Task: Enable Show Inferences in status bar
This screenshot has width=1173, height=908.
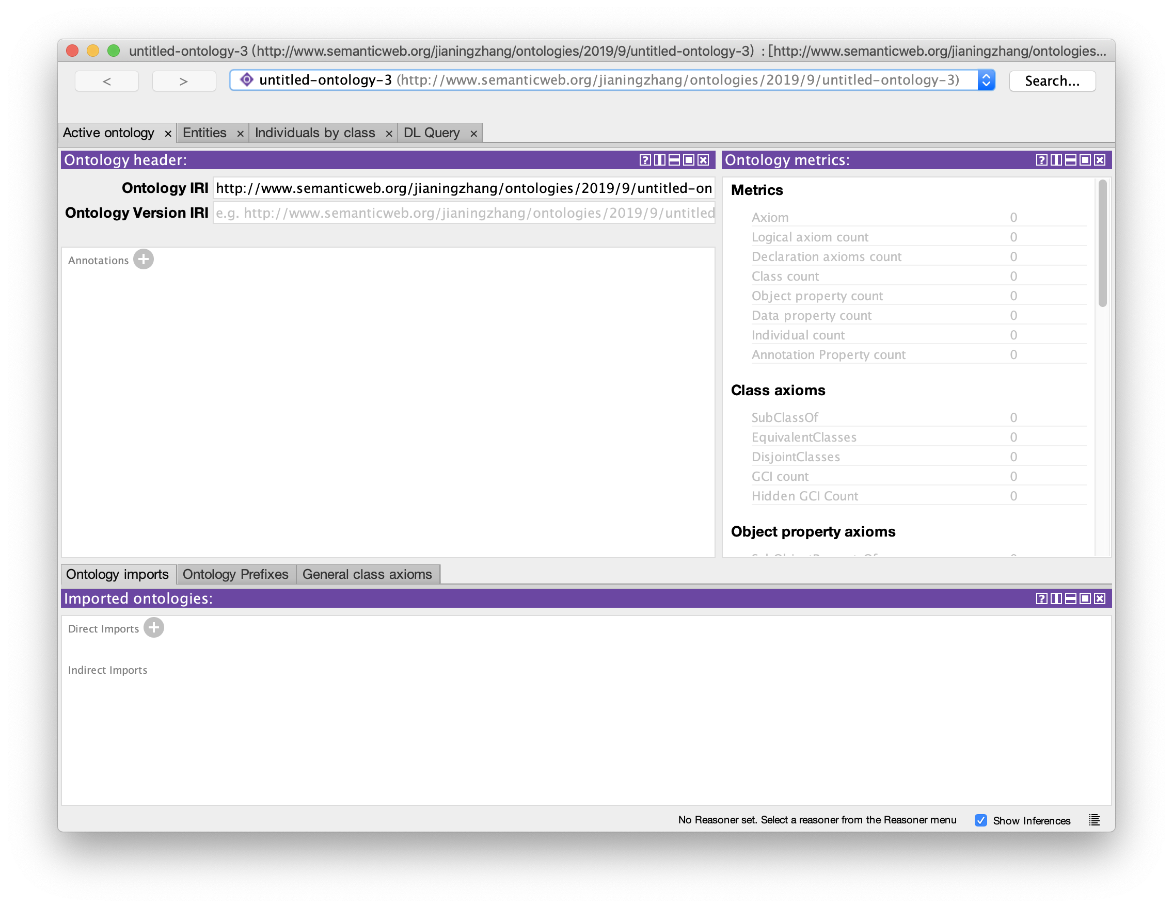Action: (980, 819)
